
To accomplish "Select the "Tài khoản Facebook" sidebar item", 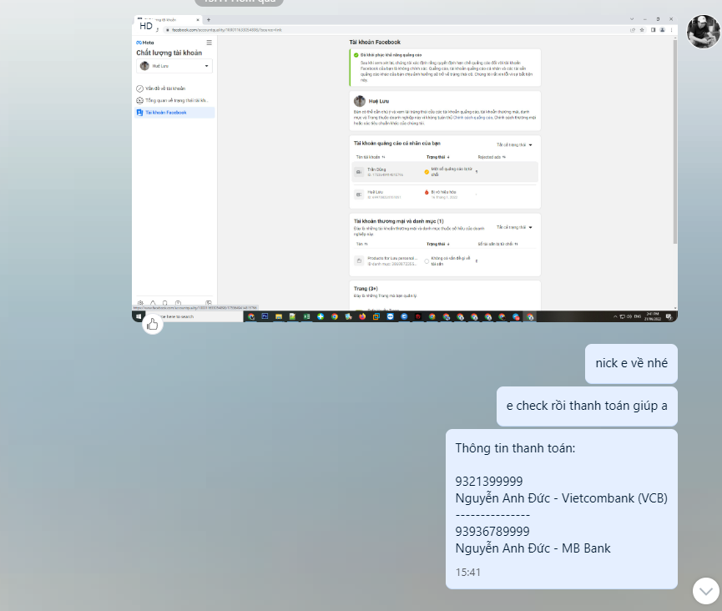I will (x=165, y=113).
